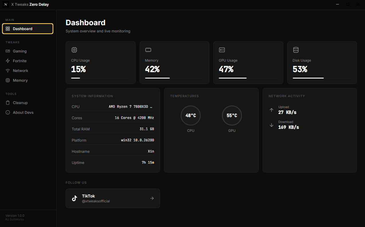The height and width of the screenshot is (227, 365).
Task: Go to the Gaming tweaks page
Action: point(20,51)
